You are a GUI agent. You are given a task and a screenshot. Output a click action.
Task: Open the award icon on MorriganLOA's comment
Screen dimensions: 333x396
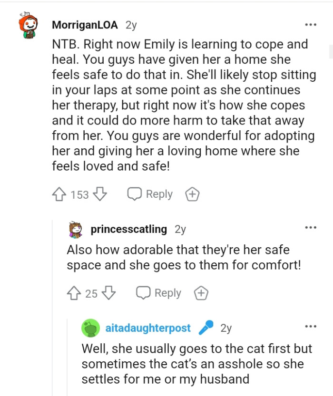pos(192,194)
